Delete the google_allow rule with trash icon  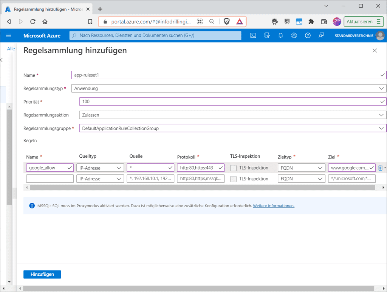[380, 168]
